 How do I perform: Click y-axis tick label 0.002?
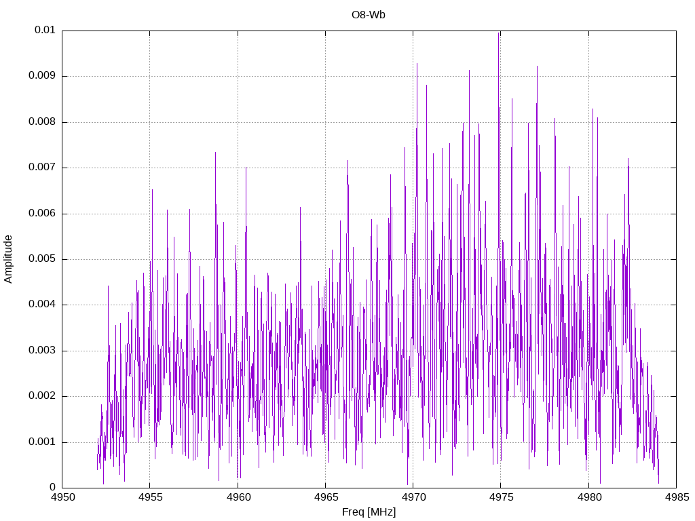click(42, 396)
